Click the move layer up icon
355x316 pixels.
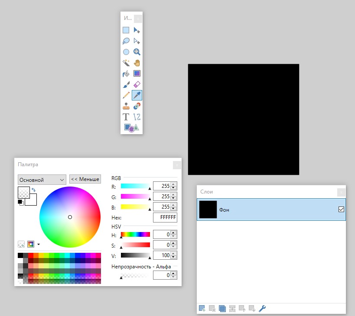click(x=242, y=308)
